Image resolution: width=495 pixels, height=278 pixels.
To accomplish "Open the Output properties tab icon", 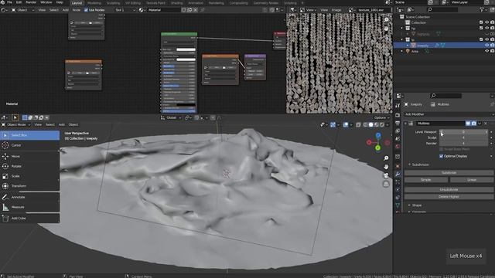I will click(x=398, y=124).
